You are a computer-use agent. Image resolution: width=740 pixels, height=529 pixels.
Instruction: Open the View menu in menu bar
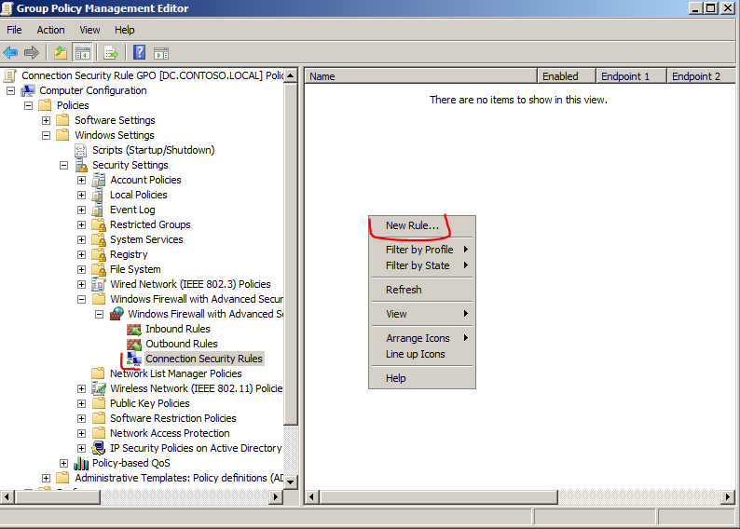pos(89,30)
